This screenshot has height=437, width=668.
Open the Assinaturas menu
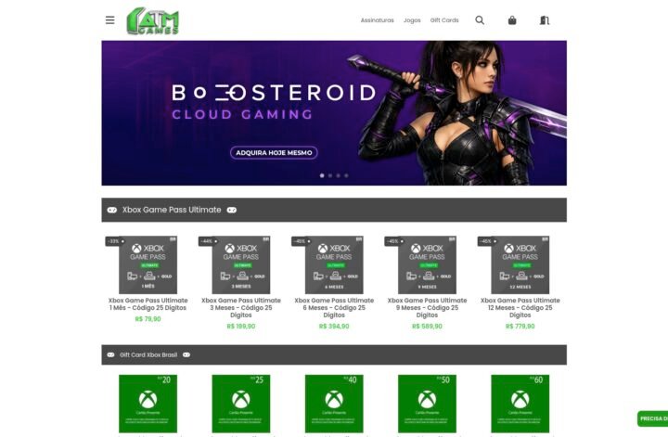pos(377,20)
